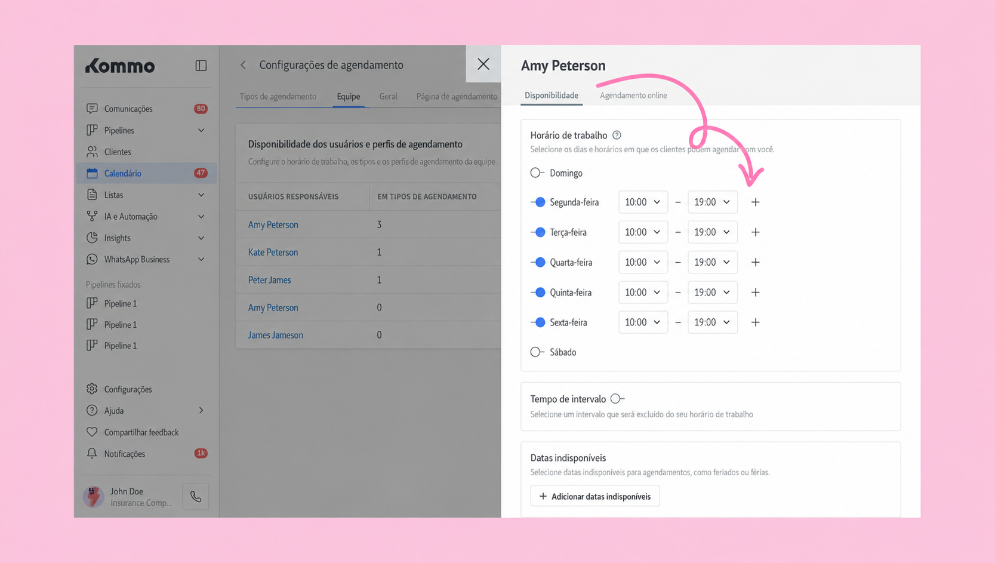Click Compartilhar feedback heart icon
Screen dimensions: 995x563
point(92,432)
